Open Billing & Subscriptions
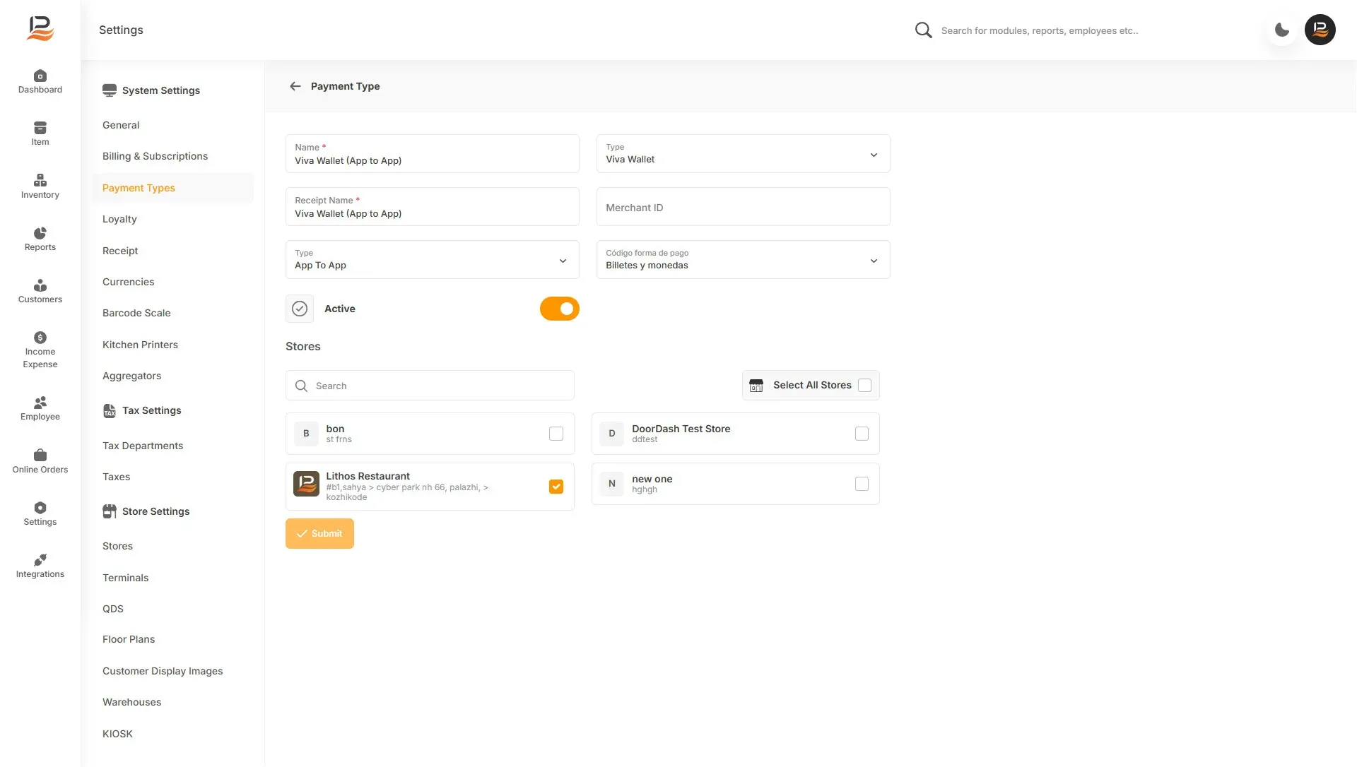This screenshot has height=767, width=1357. (155, 156)
